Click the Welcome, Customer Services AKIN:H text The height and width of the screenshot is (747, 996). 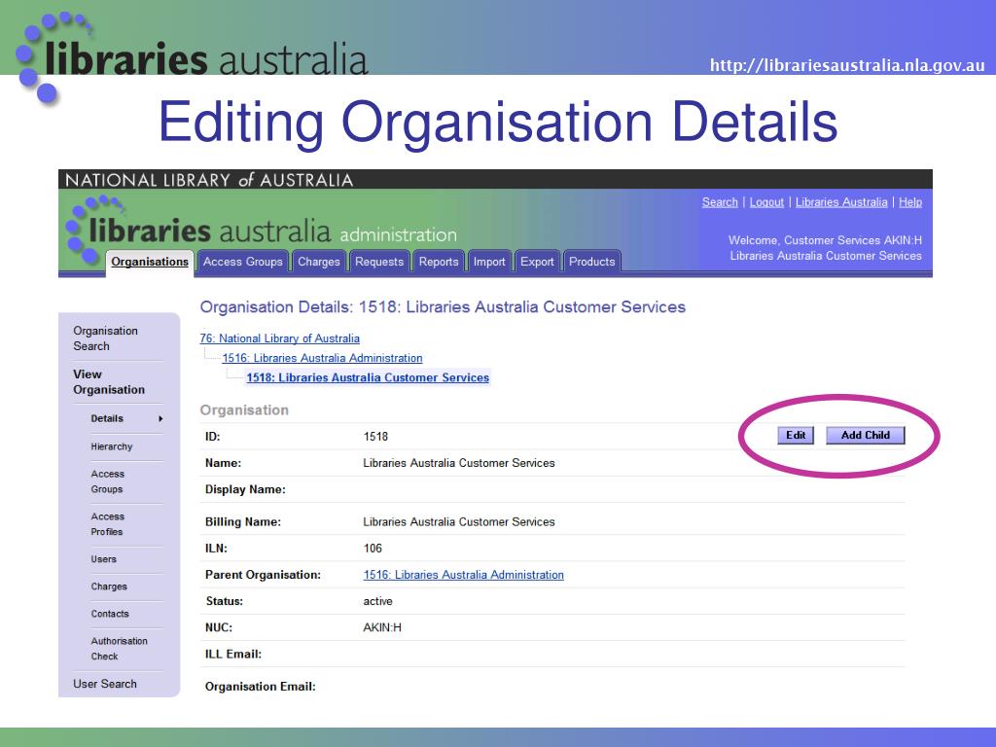pyautogui.click(x=825, y=240)
